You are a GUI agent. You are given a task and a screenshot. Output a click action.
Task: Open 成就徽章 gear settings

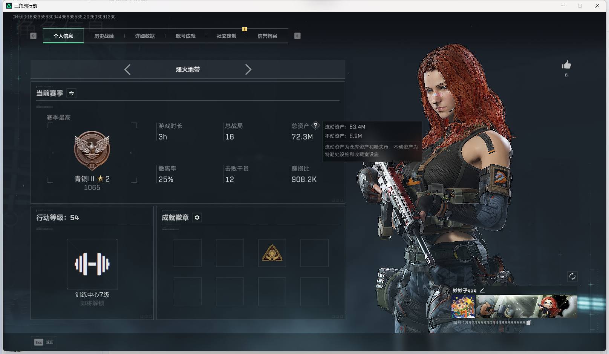coord(197,218)
